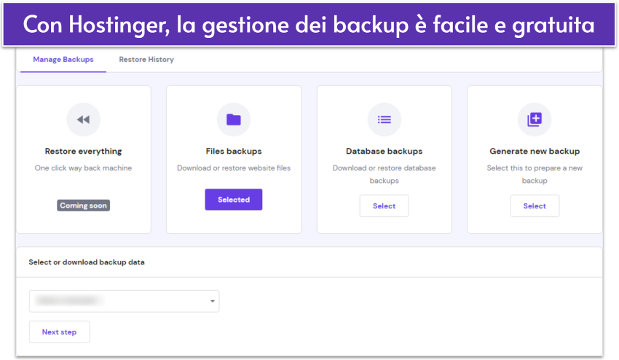The width and height of the screenshot is (619, 360).
Task: Expand the backup date dropdown arrow
Action: (x=212, y=301)
